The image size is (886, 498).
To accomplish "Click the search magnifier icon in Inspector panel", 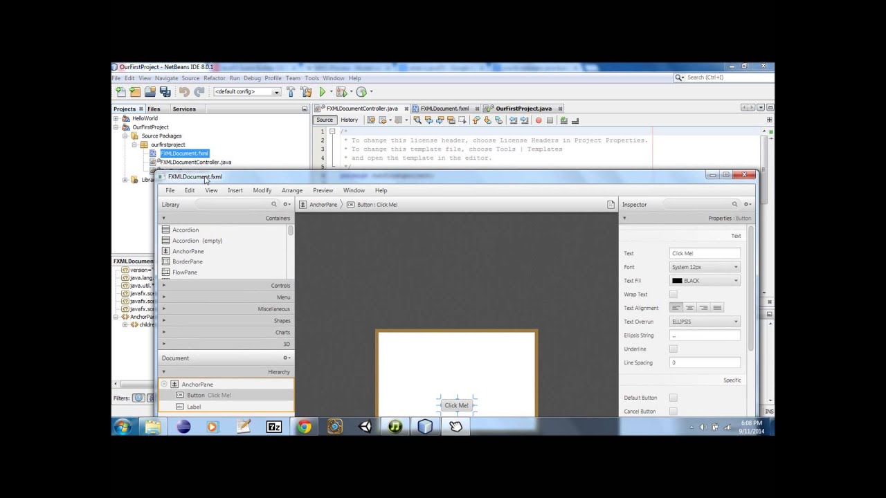I will click(x=734, y=204).
